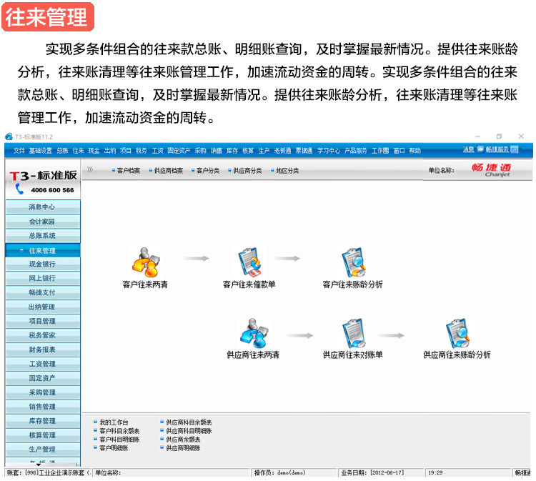The height and width of the screenshot is (481, 536).
Task: Open the 客户档案 shortcut link
Action: [129, 171]
